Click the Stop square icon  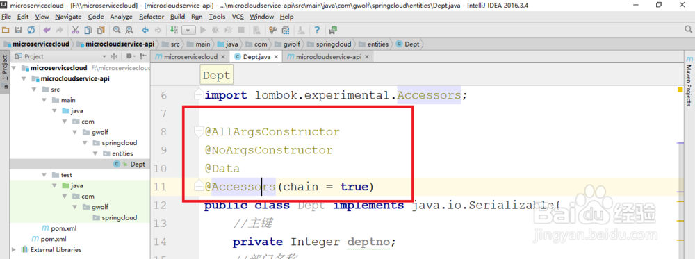pos(241,30)
